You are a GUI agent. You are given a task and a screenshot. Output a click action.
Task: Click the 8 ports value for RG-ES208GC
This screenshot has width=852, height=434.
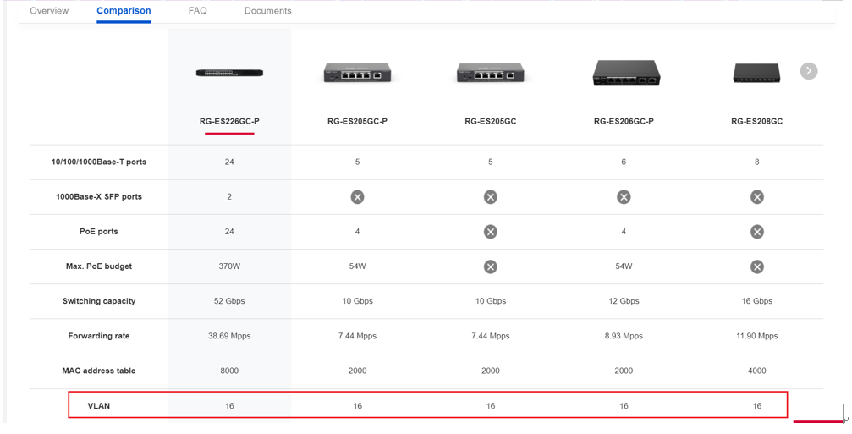tap(757, 162)
